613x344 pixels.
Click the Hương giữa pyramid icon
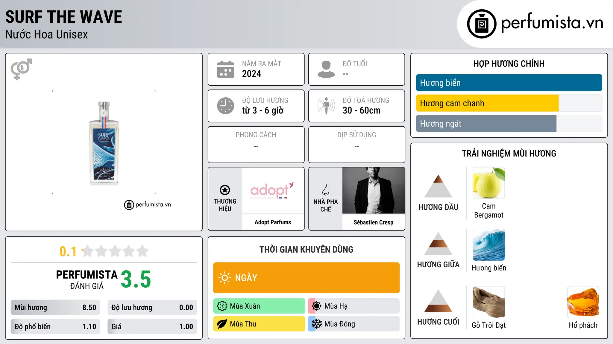(438, 243)
